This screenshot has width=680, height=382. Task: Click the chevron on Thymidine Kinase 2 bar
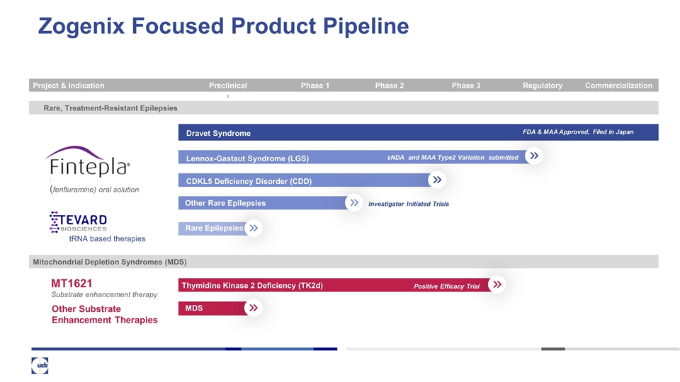[497, 284]
